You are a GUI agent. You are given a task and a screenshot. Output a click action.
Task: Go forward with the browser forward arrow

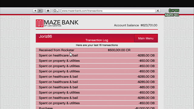[40, 11]
